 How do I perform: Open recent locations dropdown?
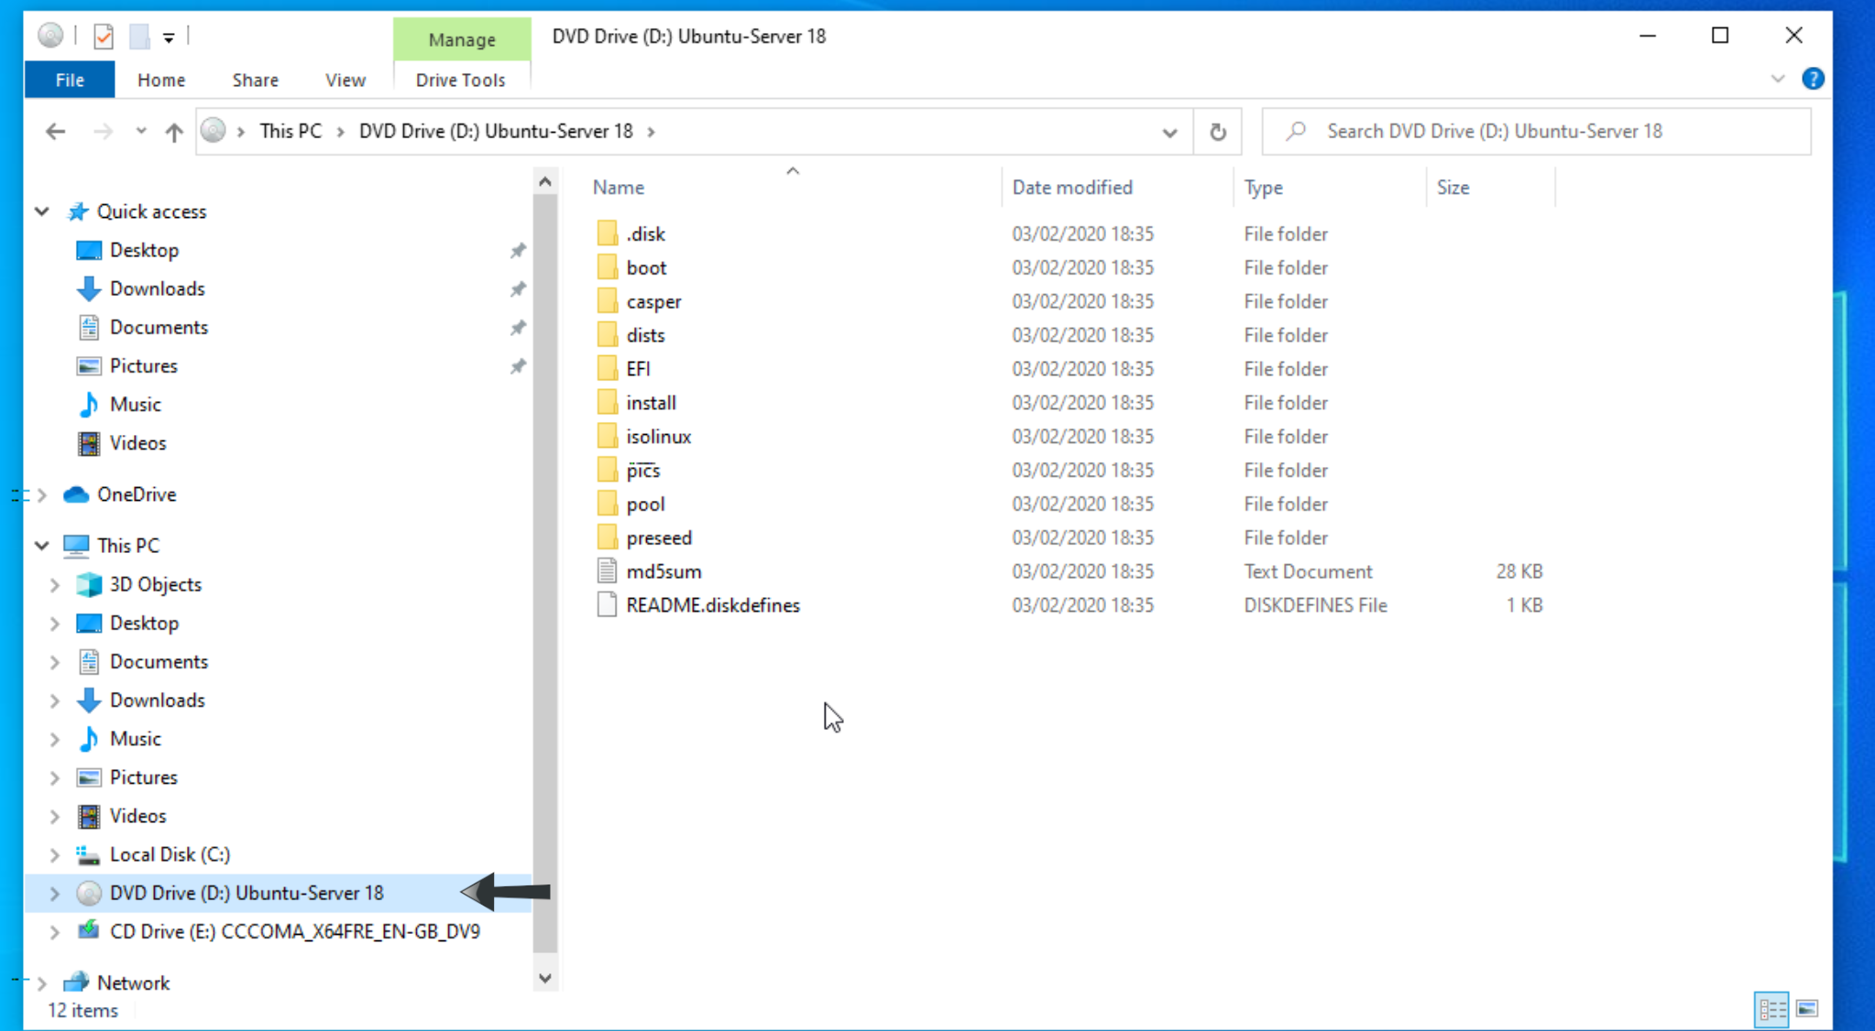pyautogui.click(x=140, y=131)
